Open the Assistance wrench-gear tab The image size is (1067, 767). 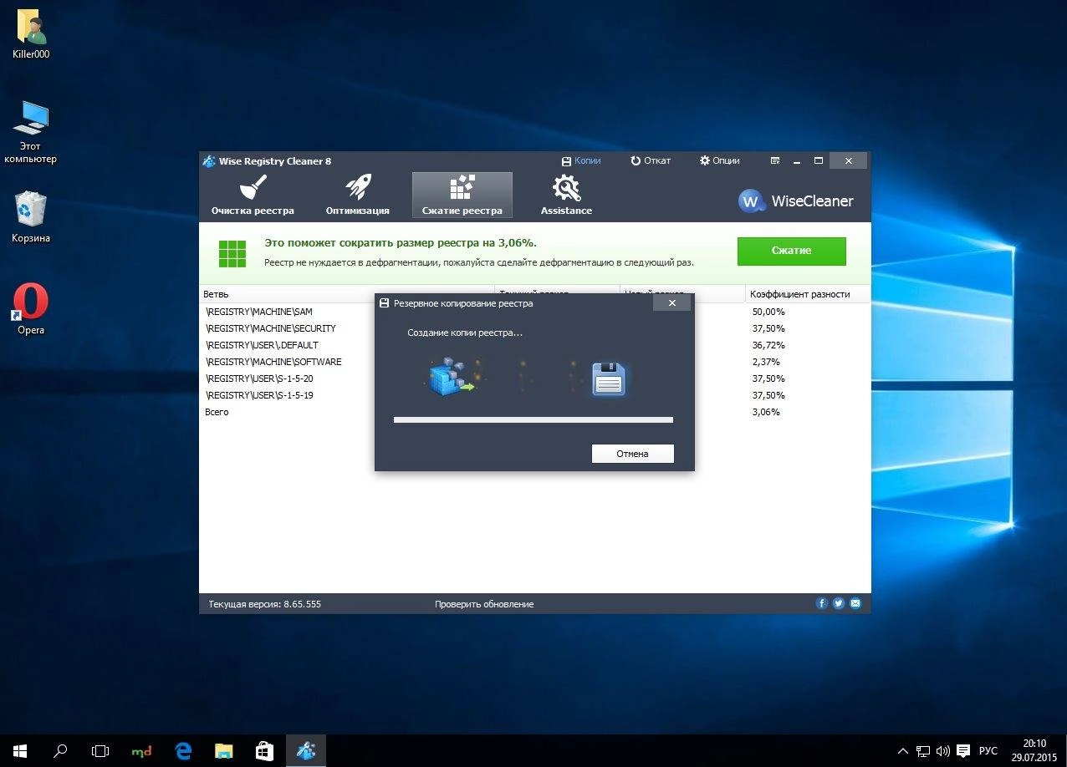pyautogui.click(x=566, y=196)
